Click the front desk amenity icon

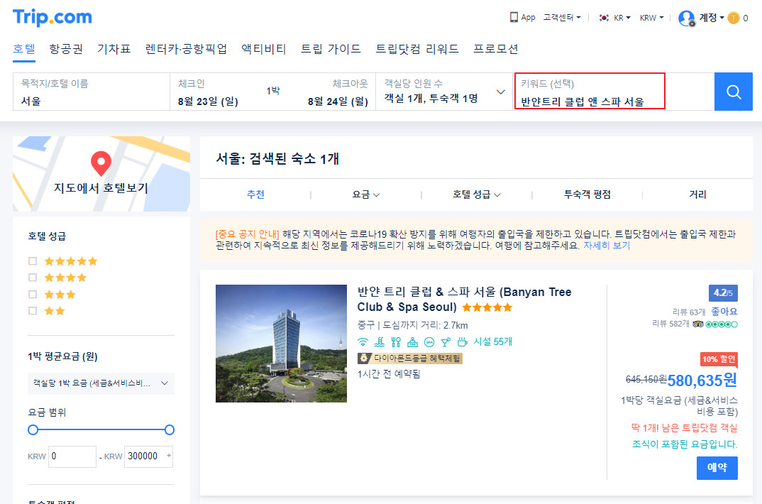tap(413, 342)
